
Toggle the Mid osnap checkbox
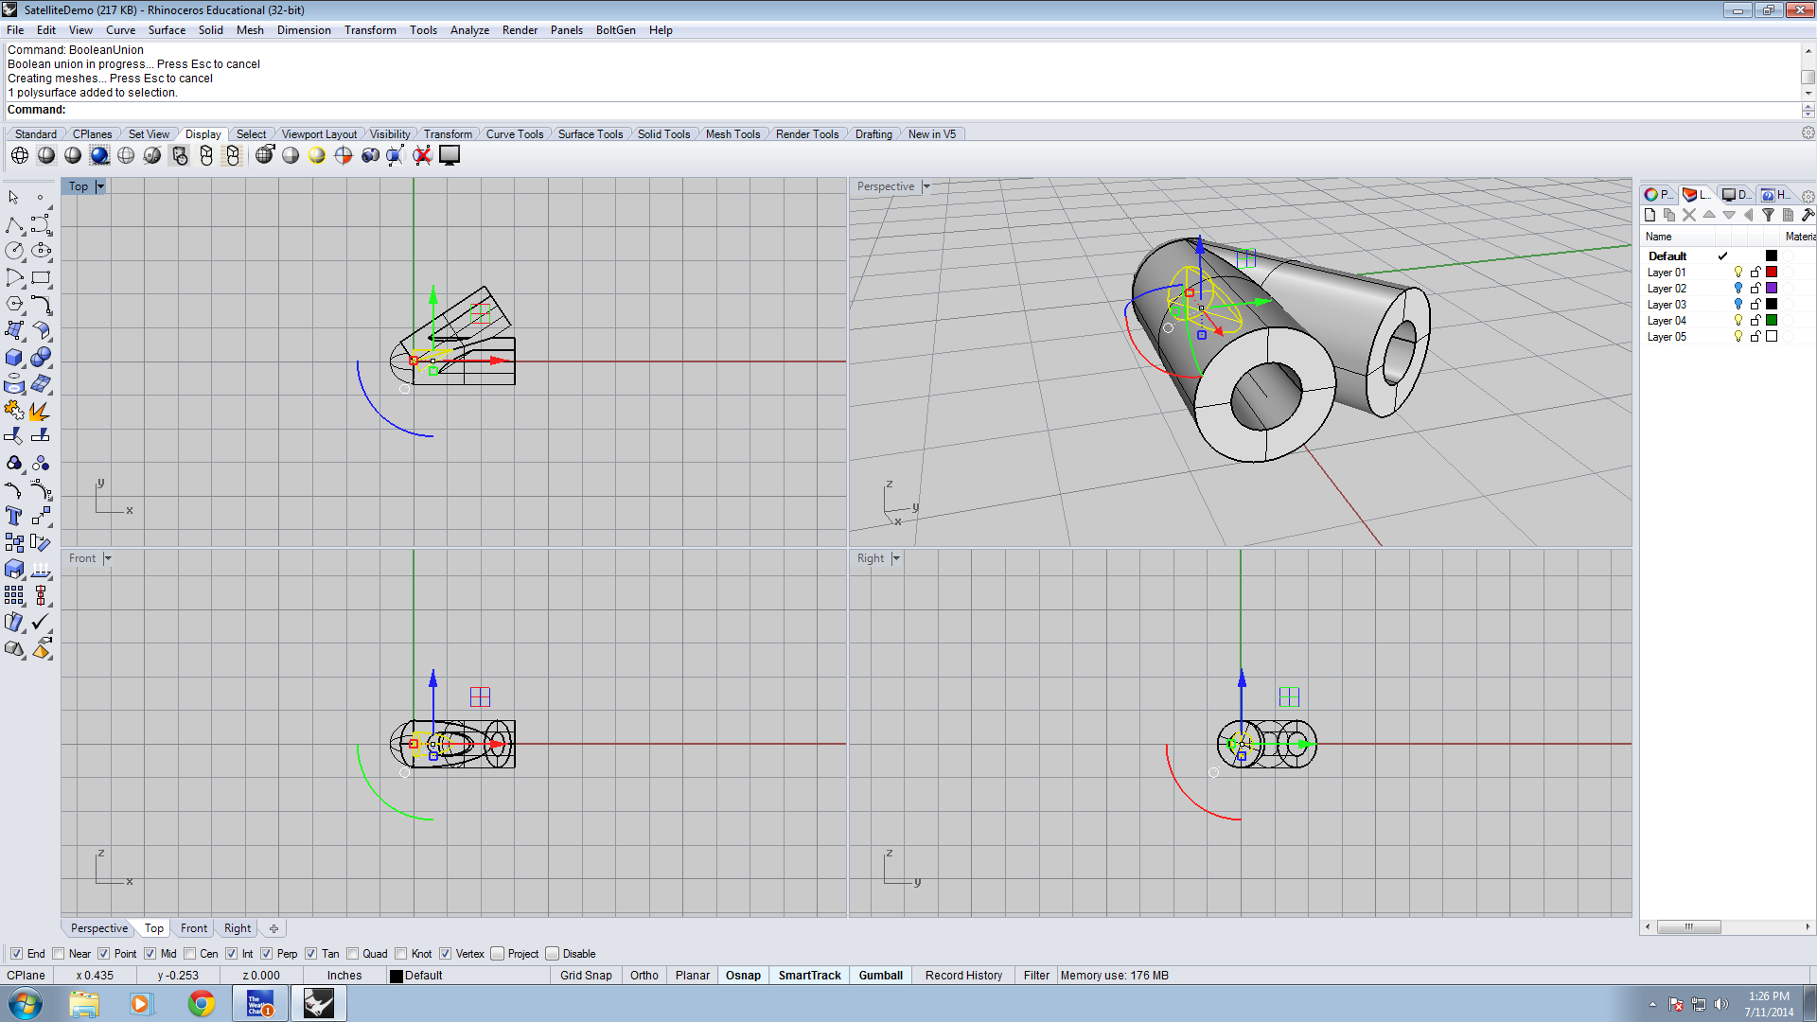tap(150, 954)
